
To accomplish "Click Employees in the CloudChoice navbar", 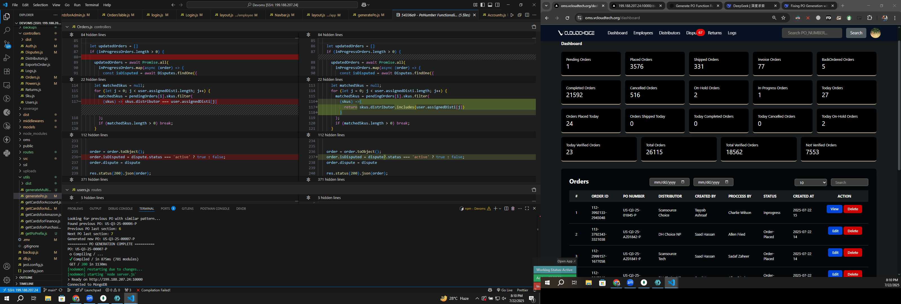I will (643, 33).
